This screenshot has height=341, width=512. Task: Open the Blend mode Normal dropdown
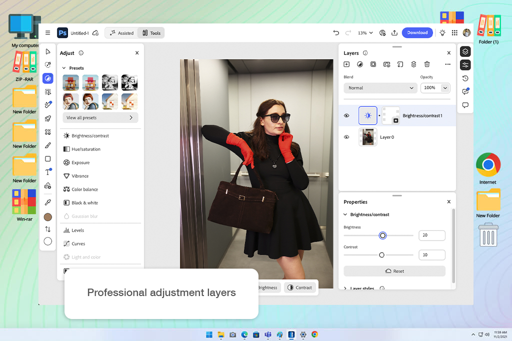(380, 88)
